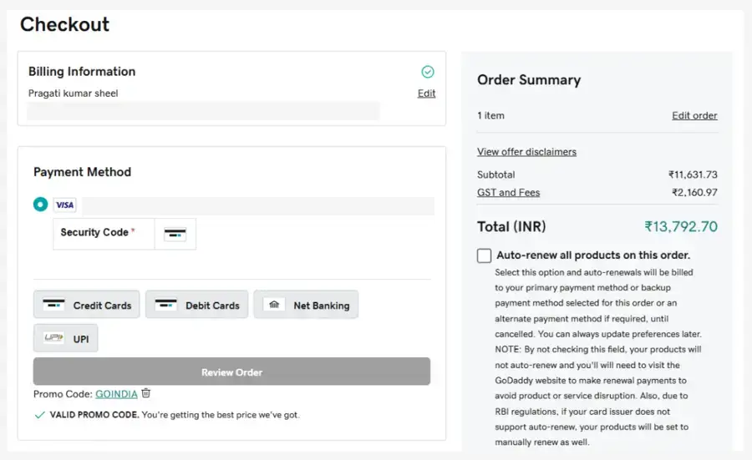Screen dimensions: 752x460
Task: Click the Total (INR) label
Action: click(x=511, y=226)
